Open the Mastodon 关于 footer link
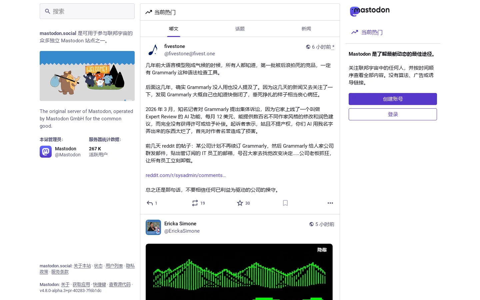The width and height of the screenshot is (480, 300). coord(65,285)
